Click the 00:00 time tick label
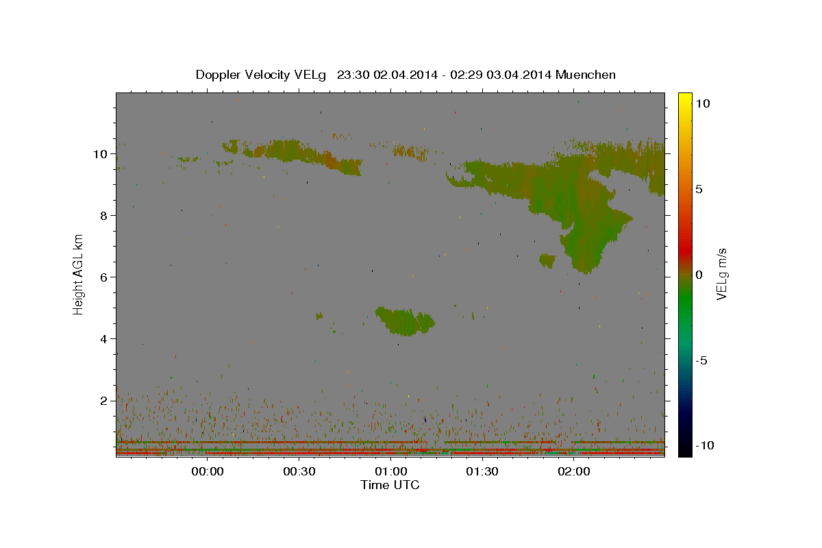Image resolution: width=822 pixels, height=548 pixels. tap(208, 472)
